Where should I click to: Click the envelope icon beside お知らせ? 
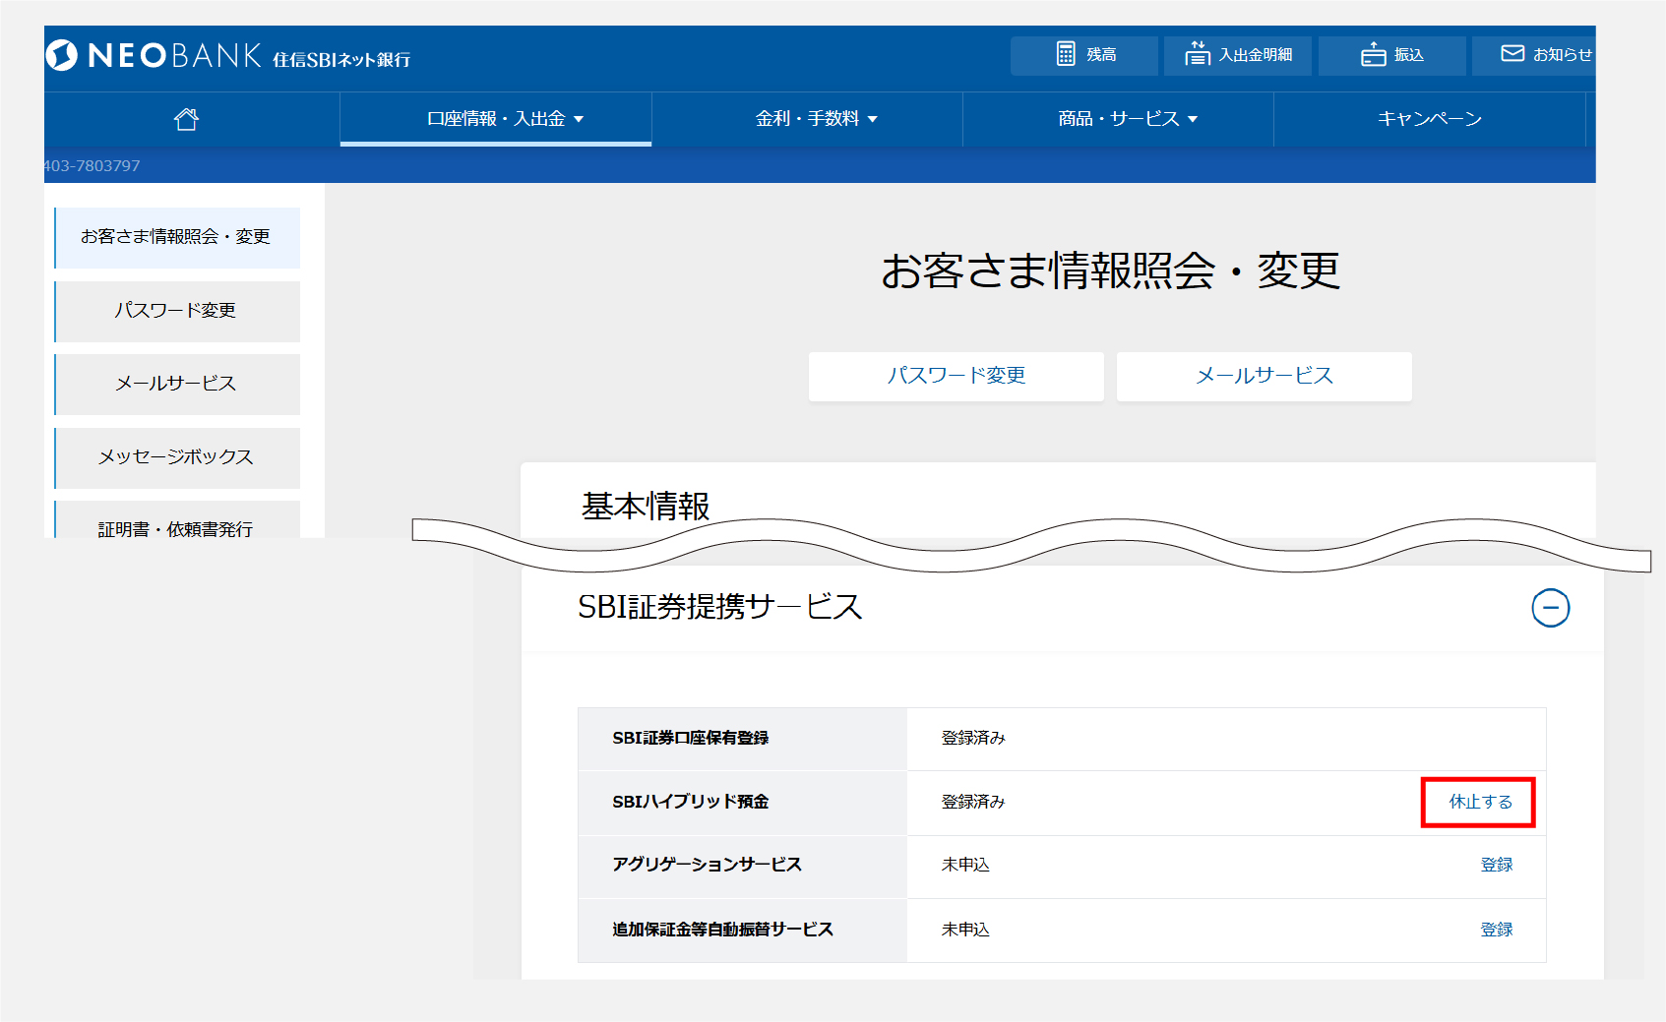point(1512,53)
